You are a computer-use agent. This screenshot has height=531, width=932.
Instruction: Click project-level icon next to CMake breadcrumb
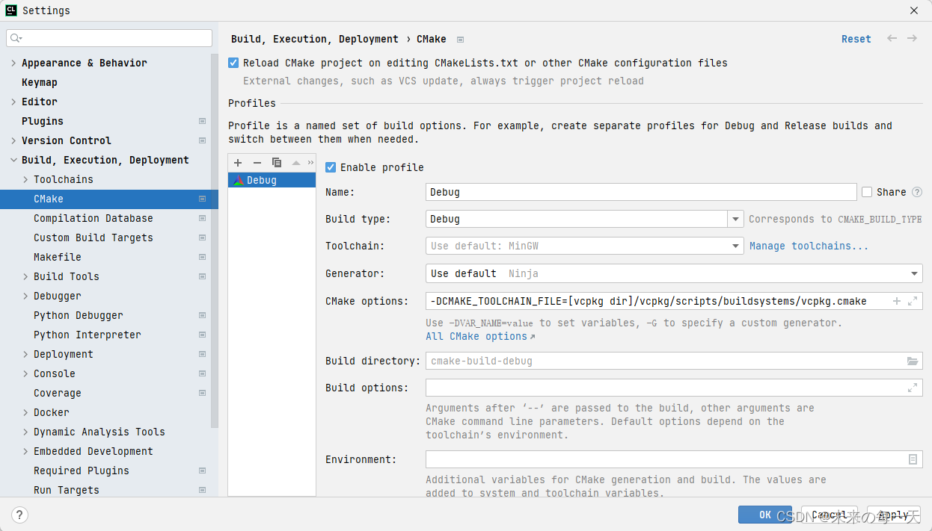tap(461, 40)
